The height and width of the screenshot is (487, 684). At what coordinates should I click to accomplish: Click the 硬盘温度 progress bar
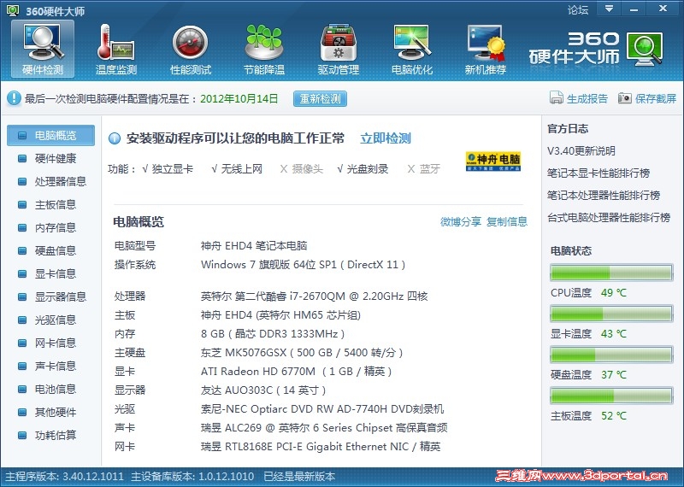(611, 355)
